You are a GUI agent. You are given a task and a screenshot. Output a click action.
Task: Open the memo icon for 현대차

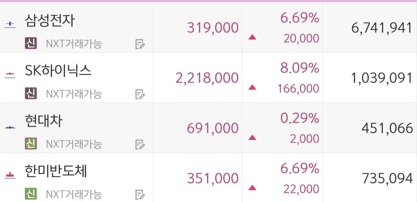[x=140, y=144]
